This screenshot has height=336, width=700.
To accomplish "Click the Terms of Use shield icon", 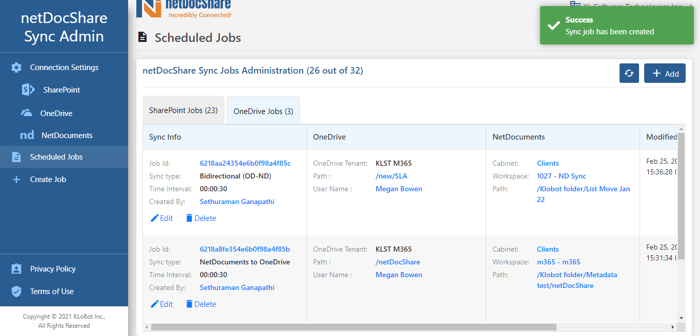I will [16, 292].
